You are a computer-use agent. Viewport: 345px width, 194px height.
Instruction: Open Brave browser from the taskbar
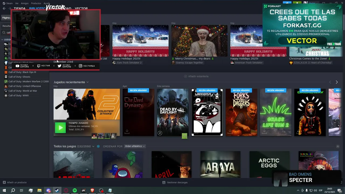(92, 190)
